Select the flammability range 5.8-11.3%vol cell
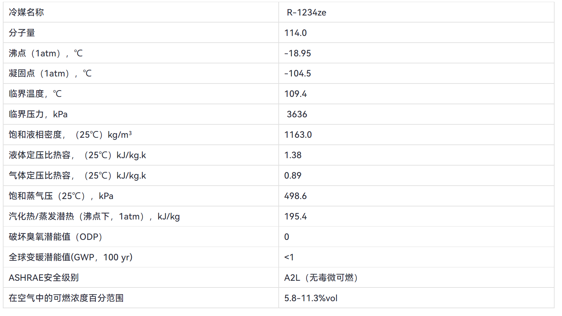 (310, 298)
